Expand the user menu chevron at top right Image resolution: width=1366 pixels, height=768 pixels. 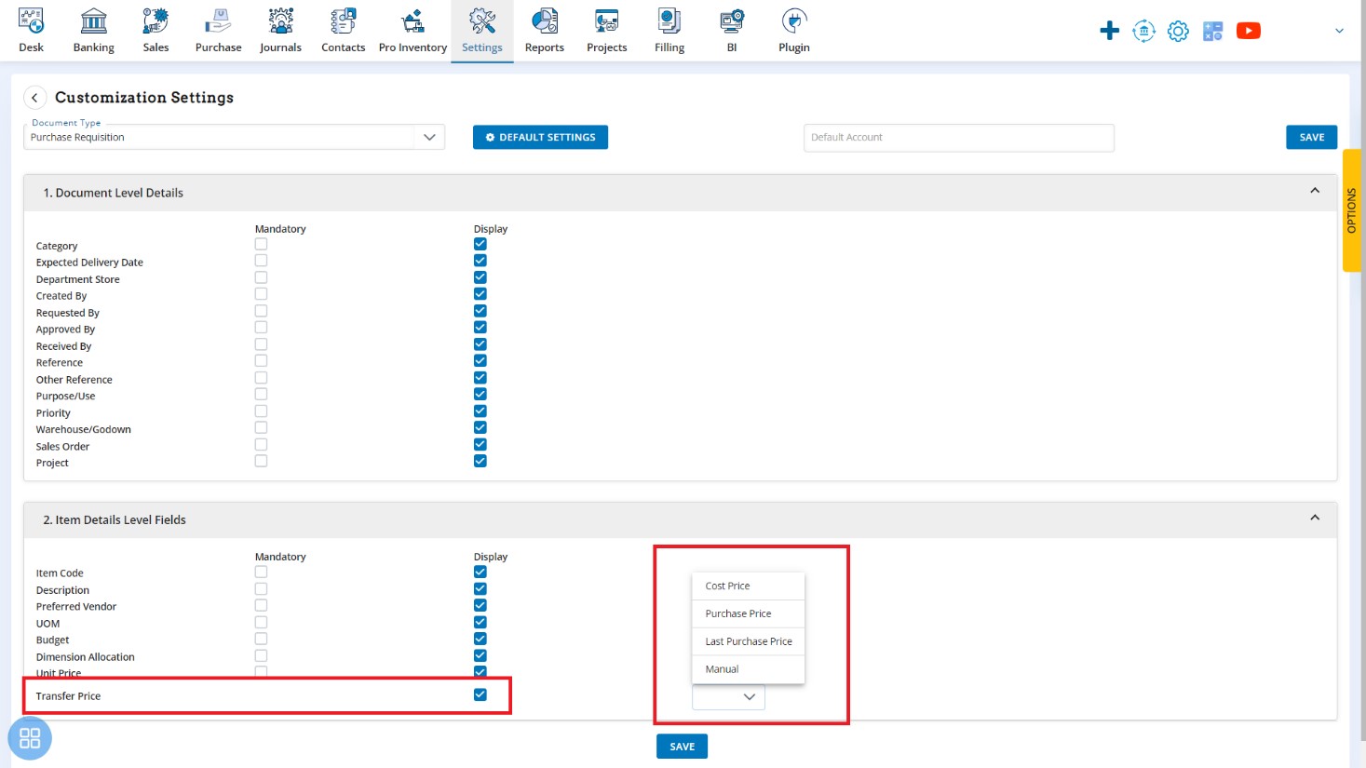click(x=1339, y=31)
